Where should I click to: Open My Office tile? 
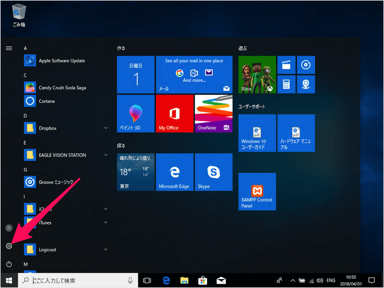175,113
